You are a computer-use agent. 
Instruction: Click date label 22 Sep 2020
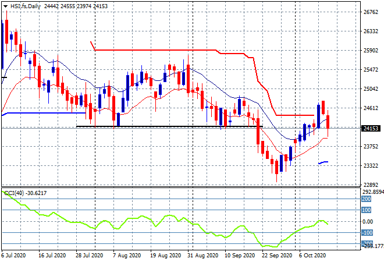click(x=277, y=256)
